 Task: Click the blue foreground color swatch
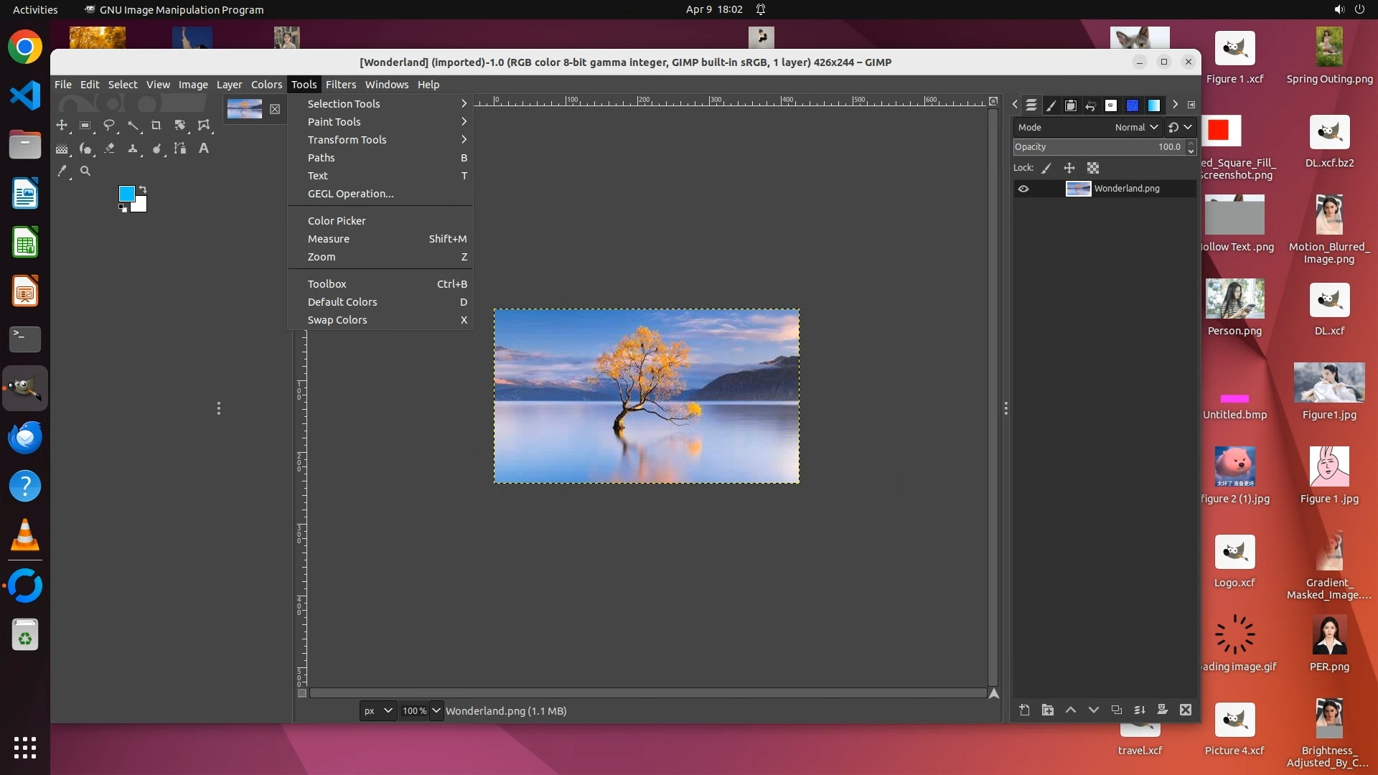(126, 193)
